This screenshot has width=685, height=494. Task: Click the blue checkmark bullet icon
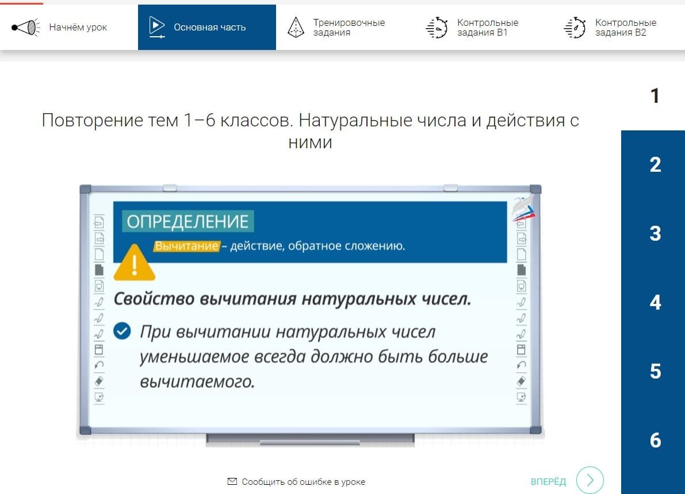click(122, 331)
